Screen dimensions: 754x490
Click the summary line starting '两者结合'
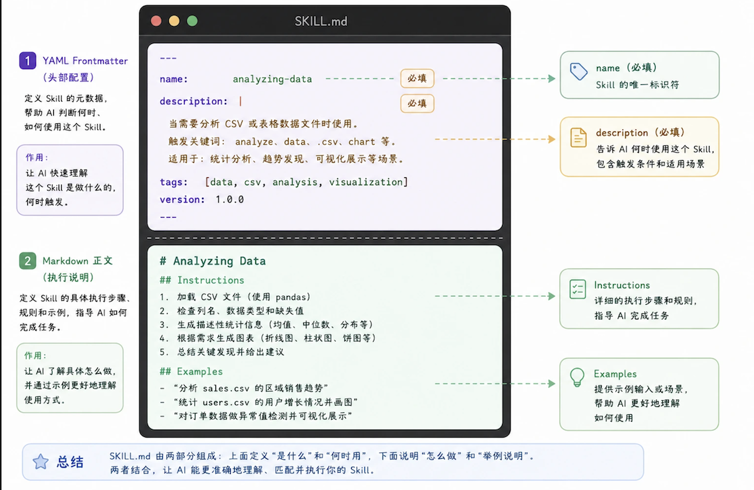pos(242,470)
